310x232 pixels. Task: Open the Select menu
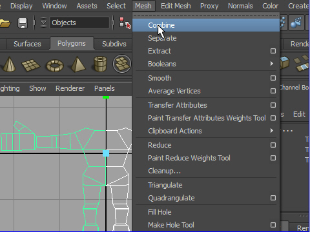pyautogui.click(x=116, y=6)
